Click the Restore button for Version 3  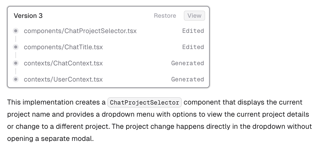tap(165, 16)
